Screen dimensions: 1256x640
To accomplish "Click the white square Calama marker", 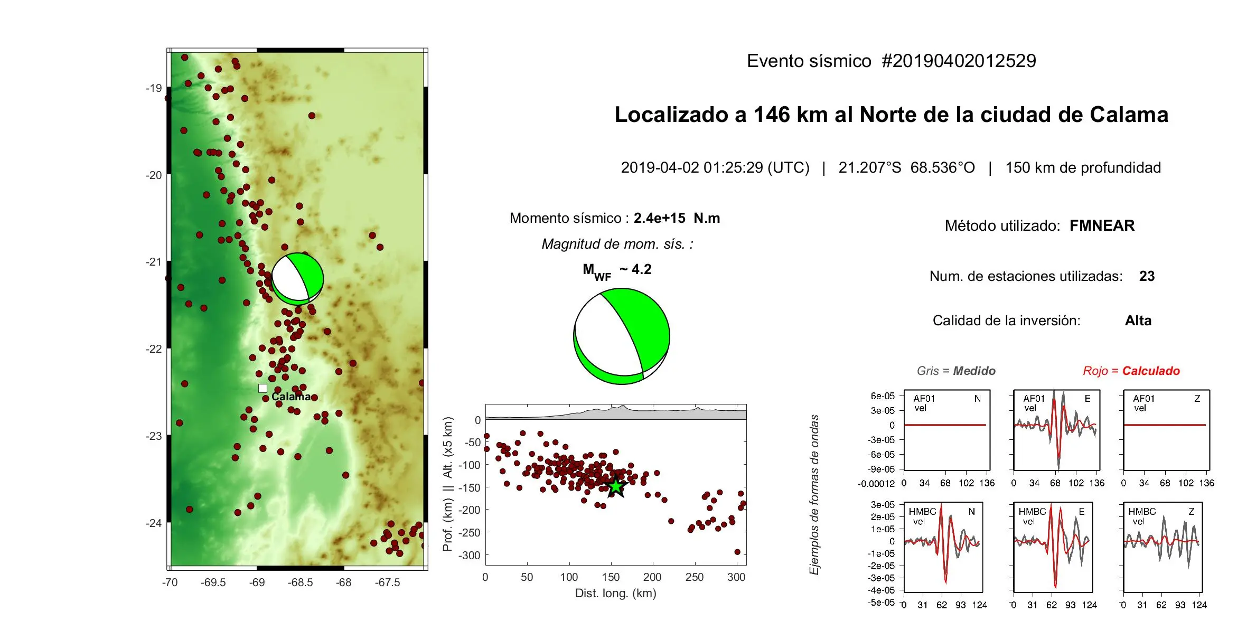I will click(x=263, y=388).
